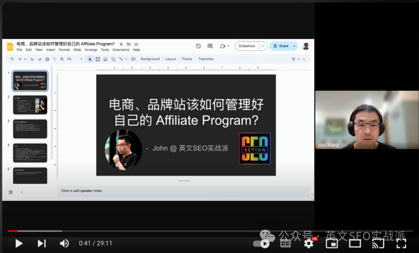Open the Arrange menu

pos(91,50)
